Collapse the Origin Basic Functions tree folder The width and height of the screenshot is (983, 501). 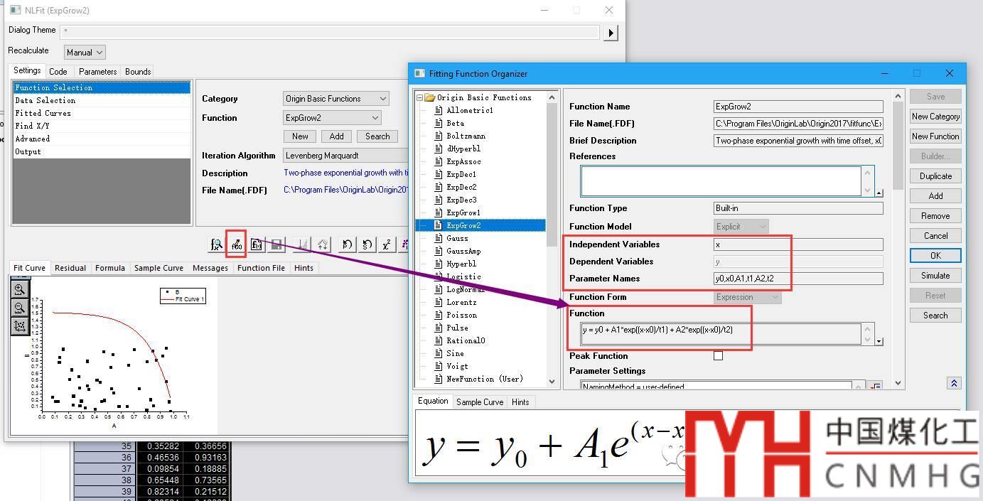[420, 97]
